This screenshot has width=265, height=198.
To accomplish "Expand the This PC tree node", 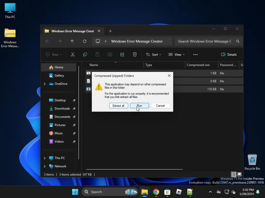I will (45, 158).
